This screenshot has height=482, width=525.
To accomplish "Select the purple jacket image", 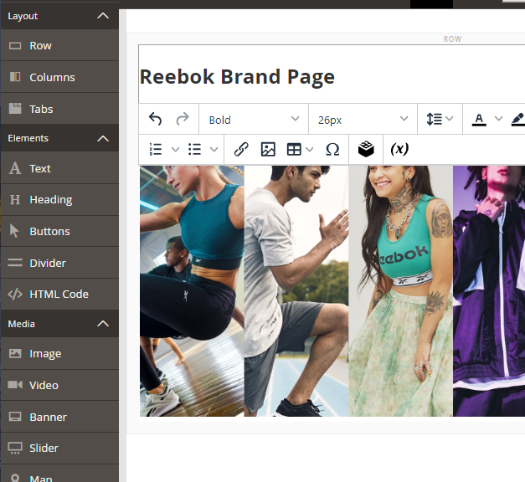I will [x=489, y=291].
